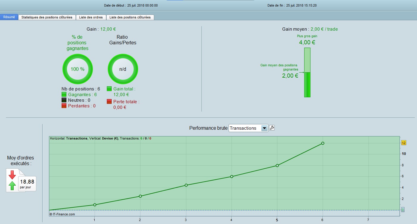This screenshot has width=417, height=224.
Task: Click the red Perte totale legend square
Action: coord(109,101)
